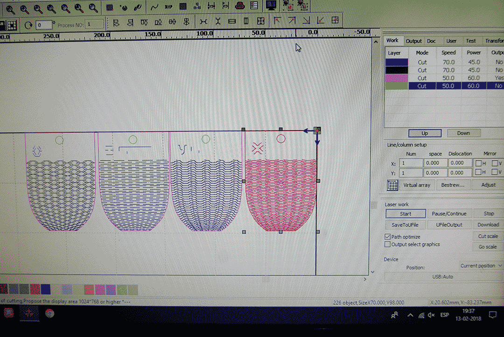Disable the Path optimize checkbox
Viewport: 504px width, 337px height.
(387, 237)
